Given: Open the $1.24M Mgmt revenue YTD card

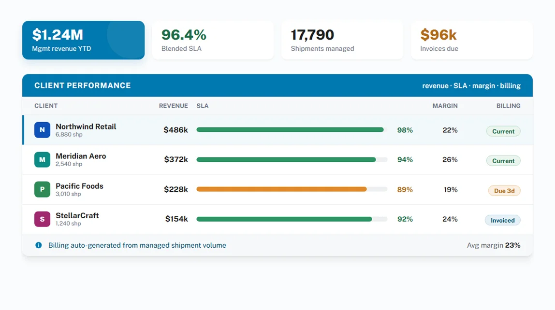Looking at the screenshot, I should pos(83,40).
